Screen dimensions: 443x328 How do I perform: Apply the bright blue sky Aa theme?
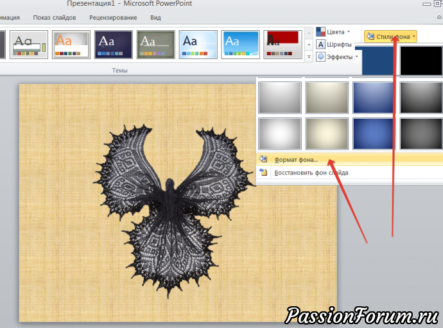(x=240, y=44)
